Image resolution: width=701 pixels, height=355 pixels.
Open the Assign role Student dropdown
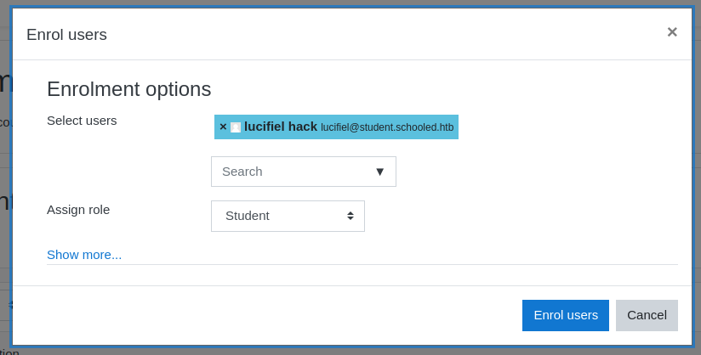tap(288, 216)
